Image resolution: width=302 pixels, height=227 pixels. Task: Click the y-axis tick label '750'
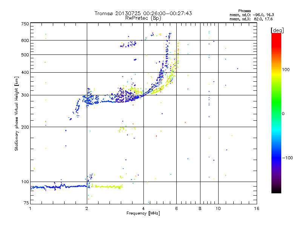[x=25, y=24]
